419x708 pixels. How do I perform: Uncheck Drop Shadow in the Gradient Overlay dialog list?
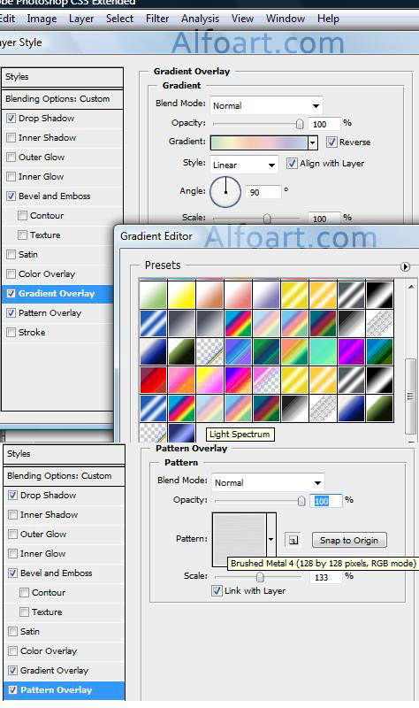11,119
